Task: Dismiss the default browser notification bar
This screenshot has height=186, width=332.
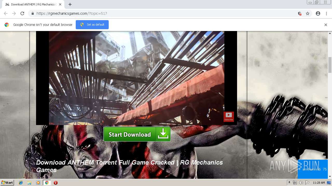Action: (326, 25)
